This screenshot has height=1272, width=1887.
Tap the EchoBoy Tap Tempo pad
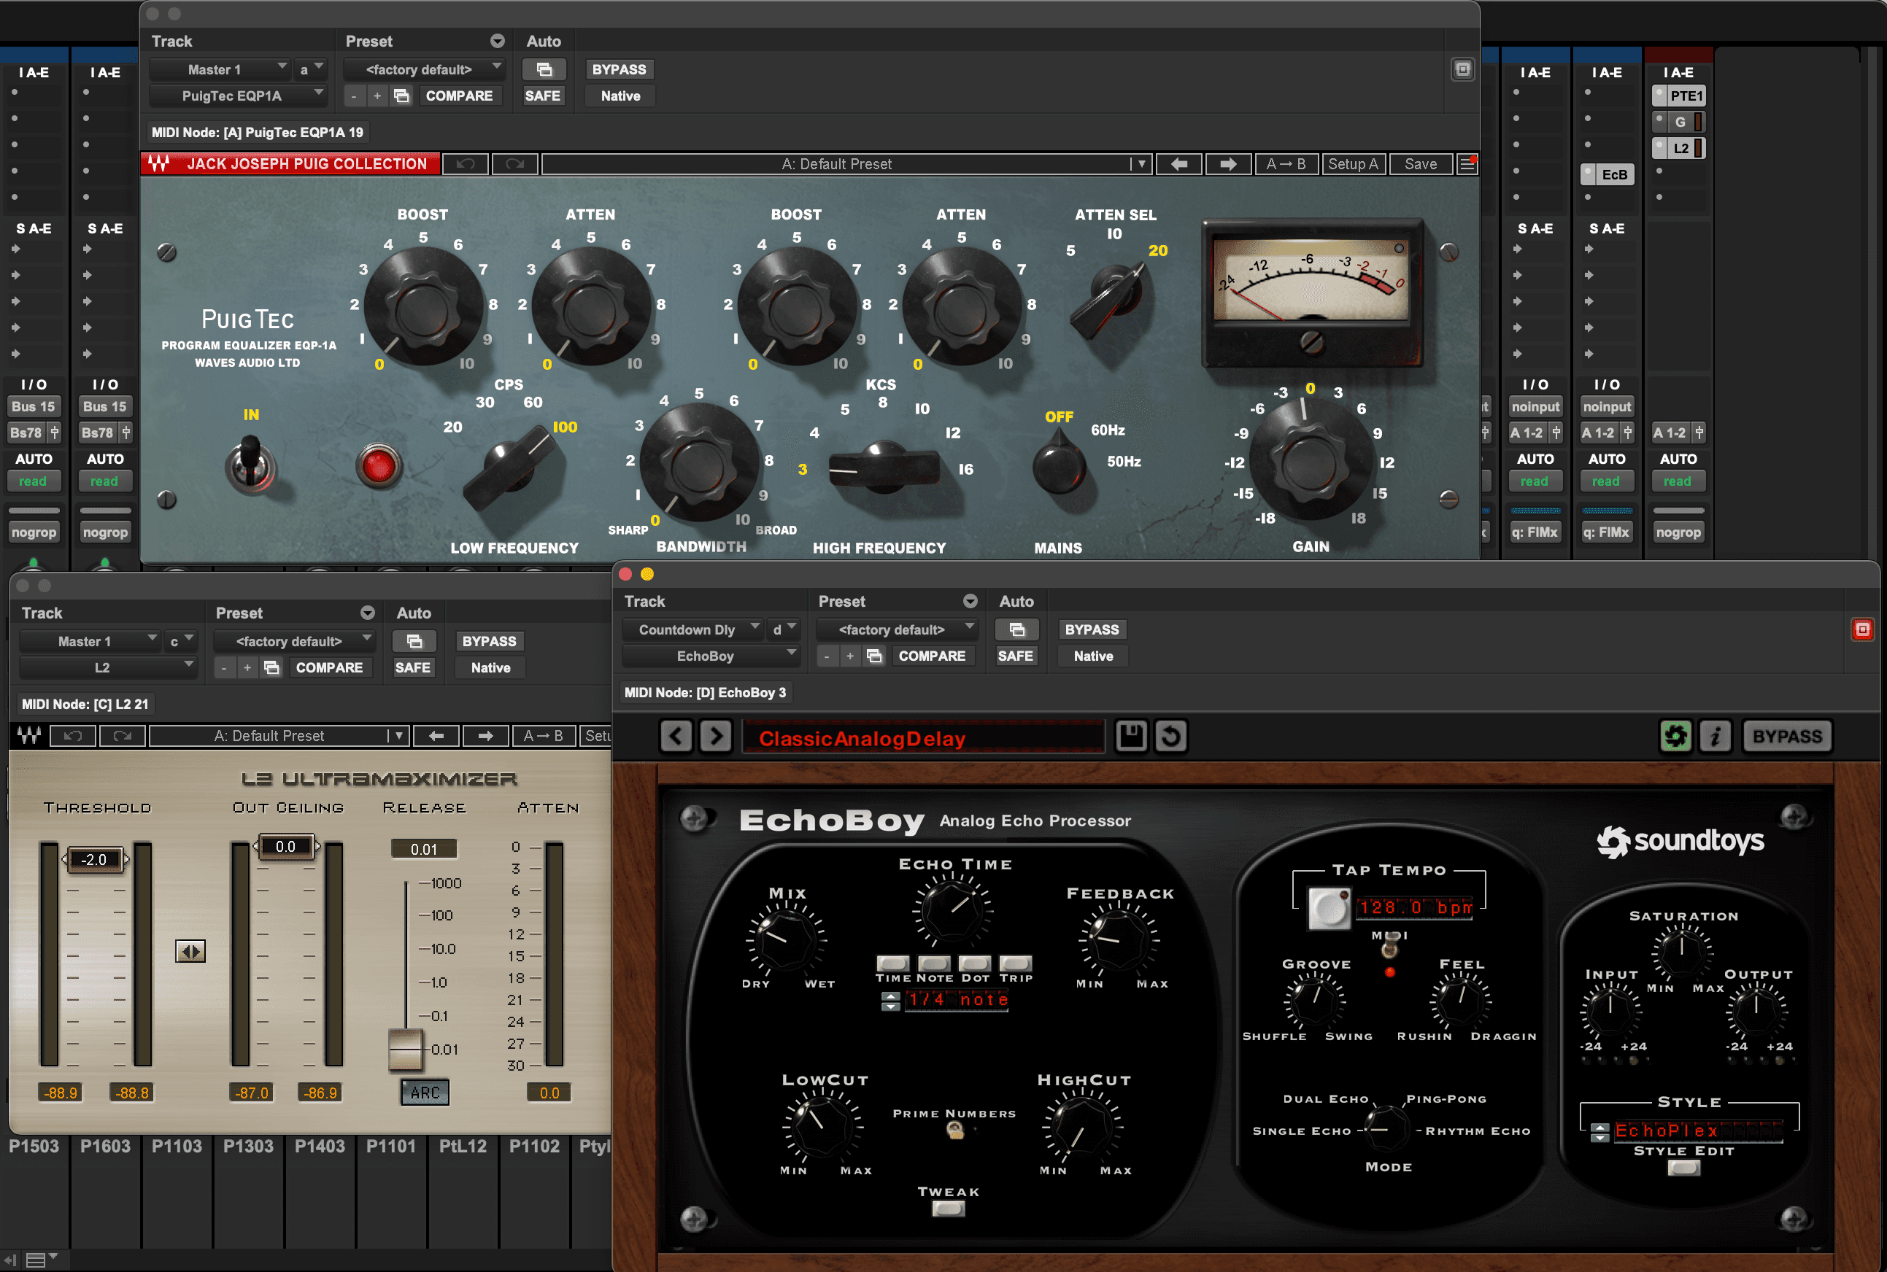click(x=1329, y=908)
